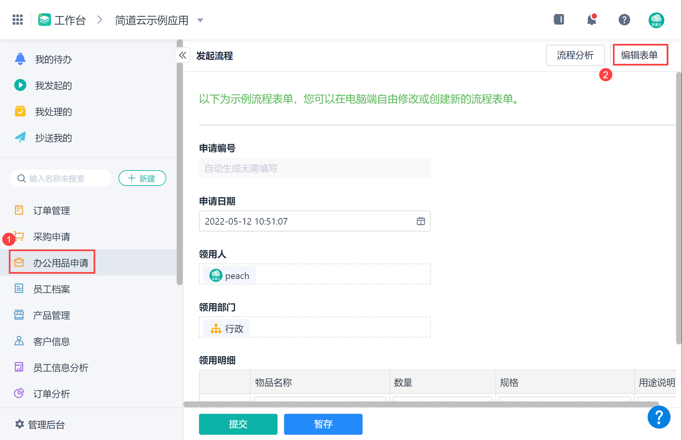Open the app grid launcher icon
This screenshot has height=440, width=682.
click(18, 20)
